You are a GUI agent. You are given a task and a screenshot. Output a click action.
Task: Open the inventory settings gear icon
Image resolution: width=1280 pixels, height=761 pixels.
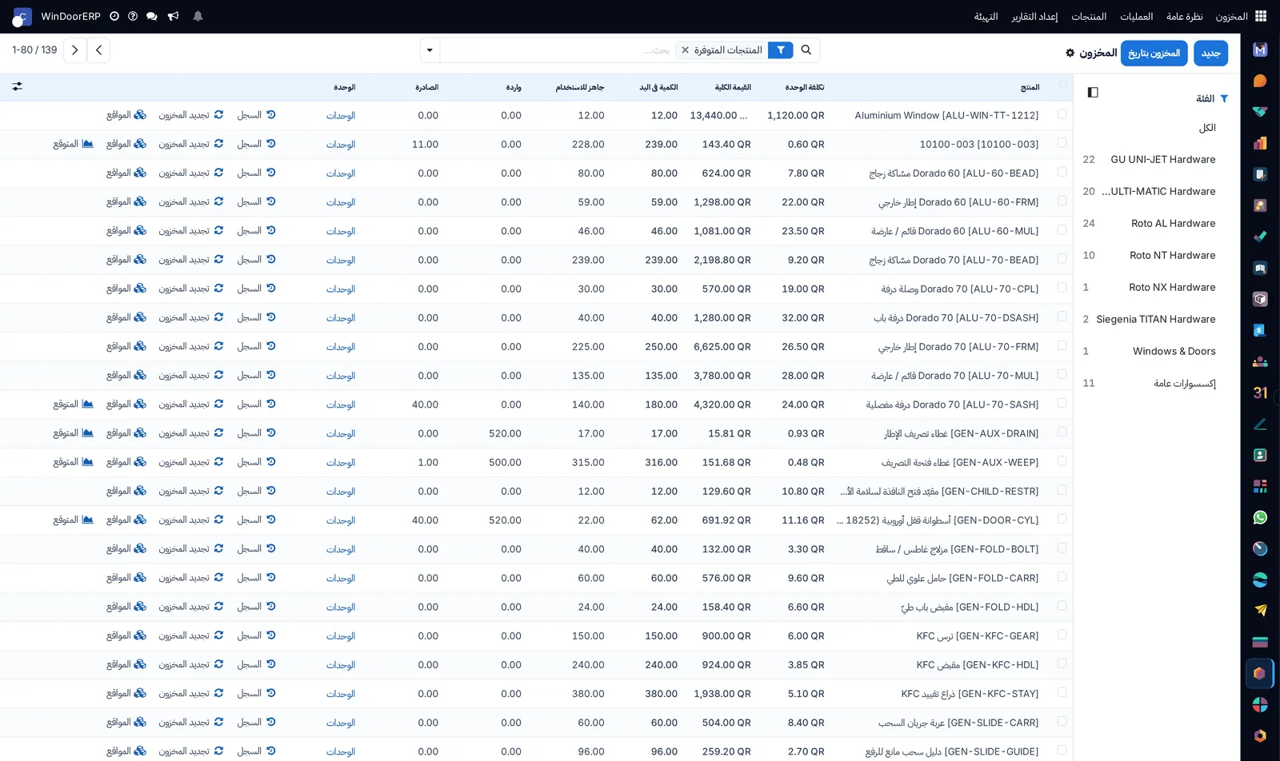[x=1070, y=53]
